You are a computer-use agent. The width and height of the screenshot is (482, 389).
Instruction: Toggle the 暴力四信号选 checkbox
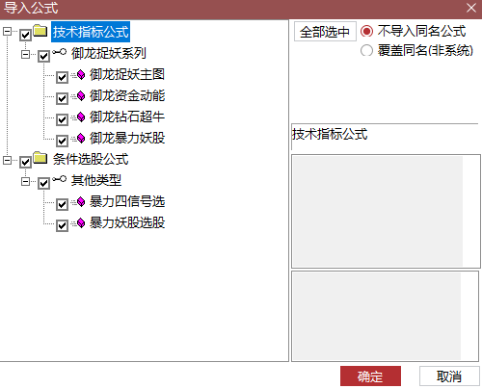pyautogui.click(x=62, y=204)
